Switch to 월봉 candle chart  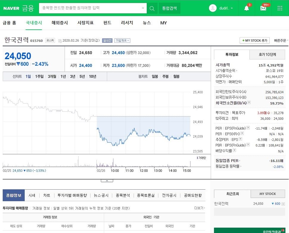(176, 76)
